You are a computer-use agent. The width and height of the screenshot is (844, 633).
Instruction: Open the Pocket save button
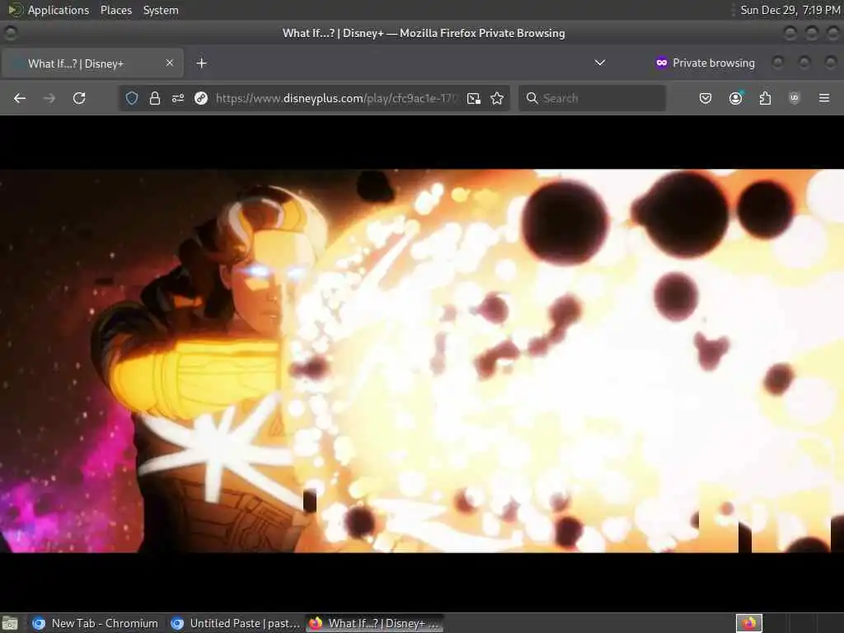tap(706, 98)
